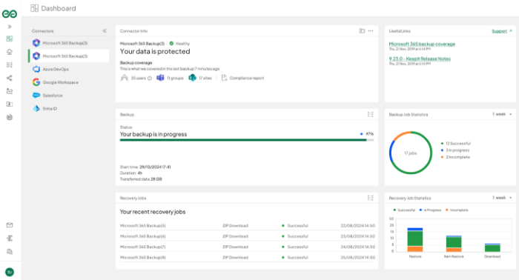
Task: Click the Entra ID diamond icon
Action: [x=36, y=108]
